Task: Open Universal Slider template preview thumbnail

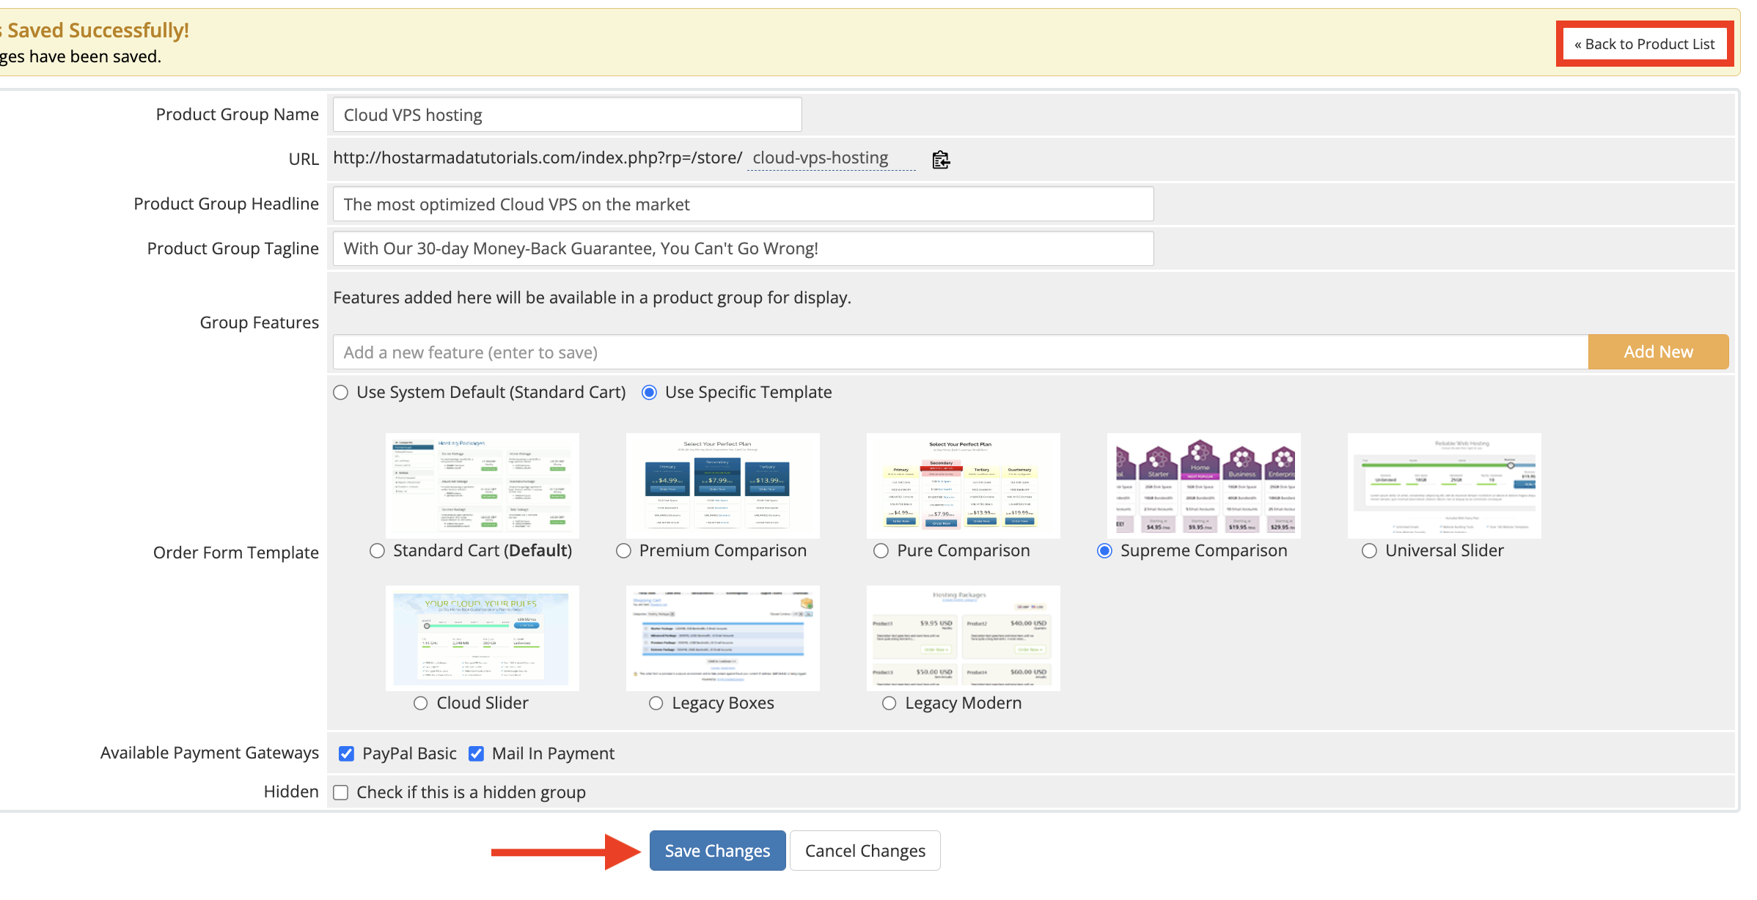Action: (x=1445, y=486)
